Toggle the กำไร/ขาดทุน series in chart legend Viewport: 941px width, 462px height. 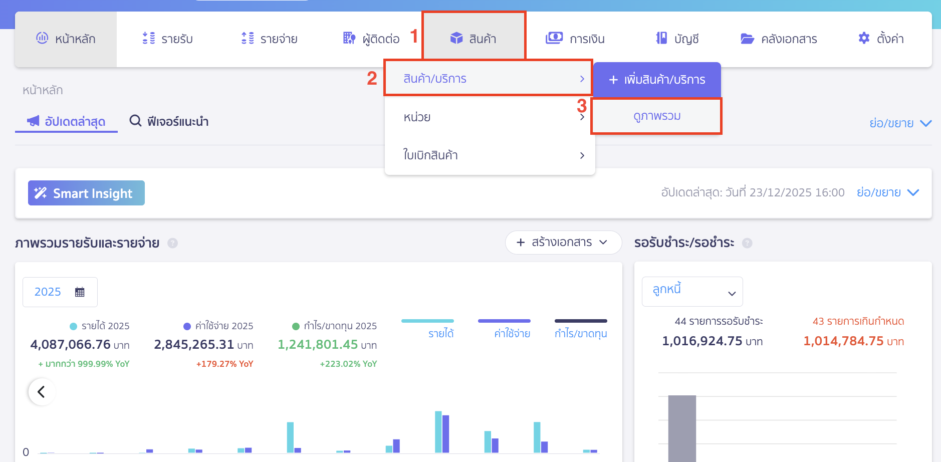click(x=580, y=333)
